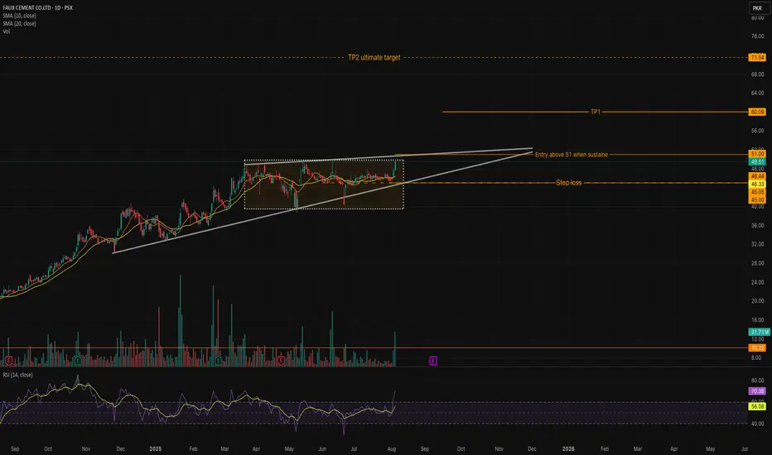Screen dimensions: 772x455
Task: Click the 51.00 orange price tag
Action: (x=757, y=154)
